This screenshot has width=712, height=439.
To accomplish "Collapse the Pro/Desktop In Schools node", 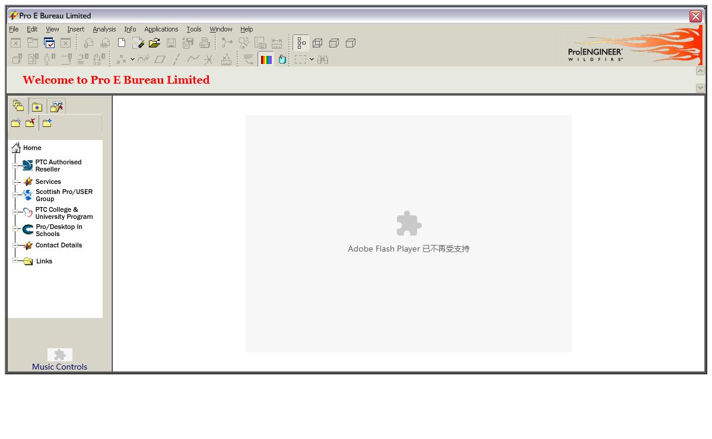I will click(x=15, y=229).
